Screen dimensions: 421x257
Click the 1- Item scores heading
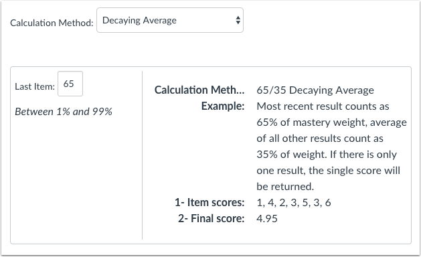pos(209,203)
